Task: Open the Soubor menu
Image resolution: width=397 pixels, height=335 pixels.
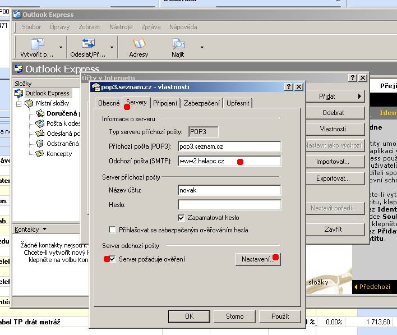Action: click(31, 27)
